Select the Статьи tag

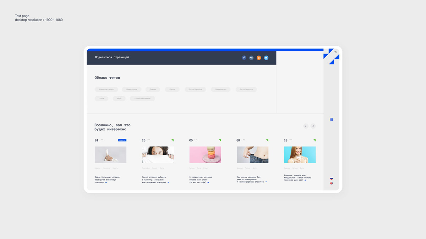pyautogui.click(x=102, y=98)
